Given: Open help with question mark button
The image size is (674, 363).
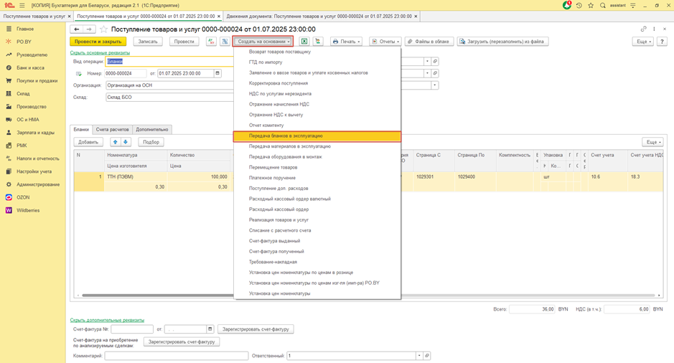Looking at the screenshot, I should coord(662,42).
